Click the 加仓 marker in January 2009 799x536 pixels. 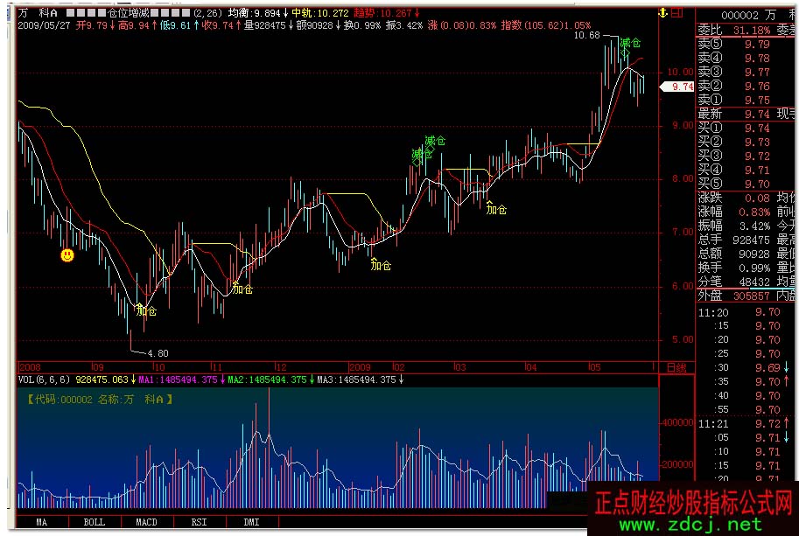click(x=381, y=265)
